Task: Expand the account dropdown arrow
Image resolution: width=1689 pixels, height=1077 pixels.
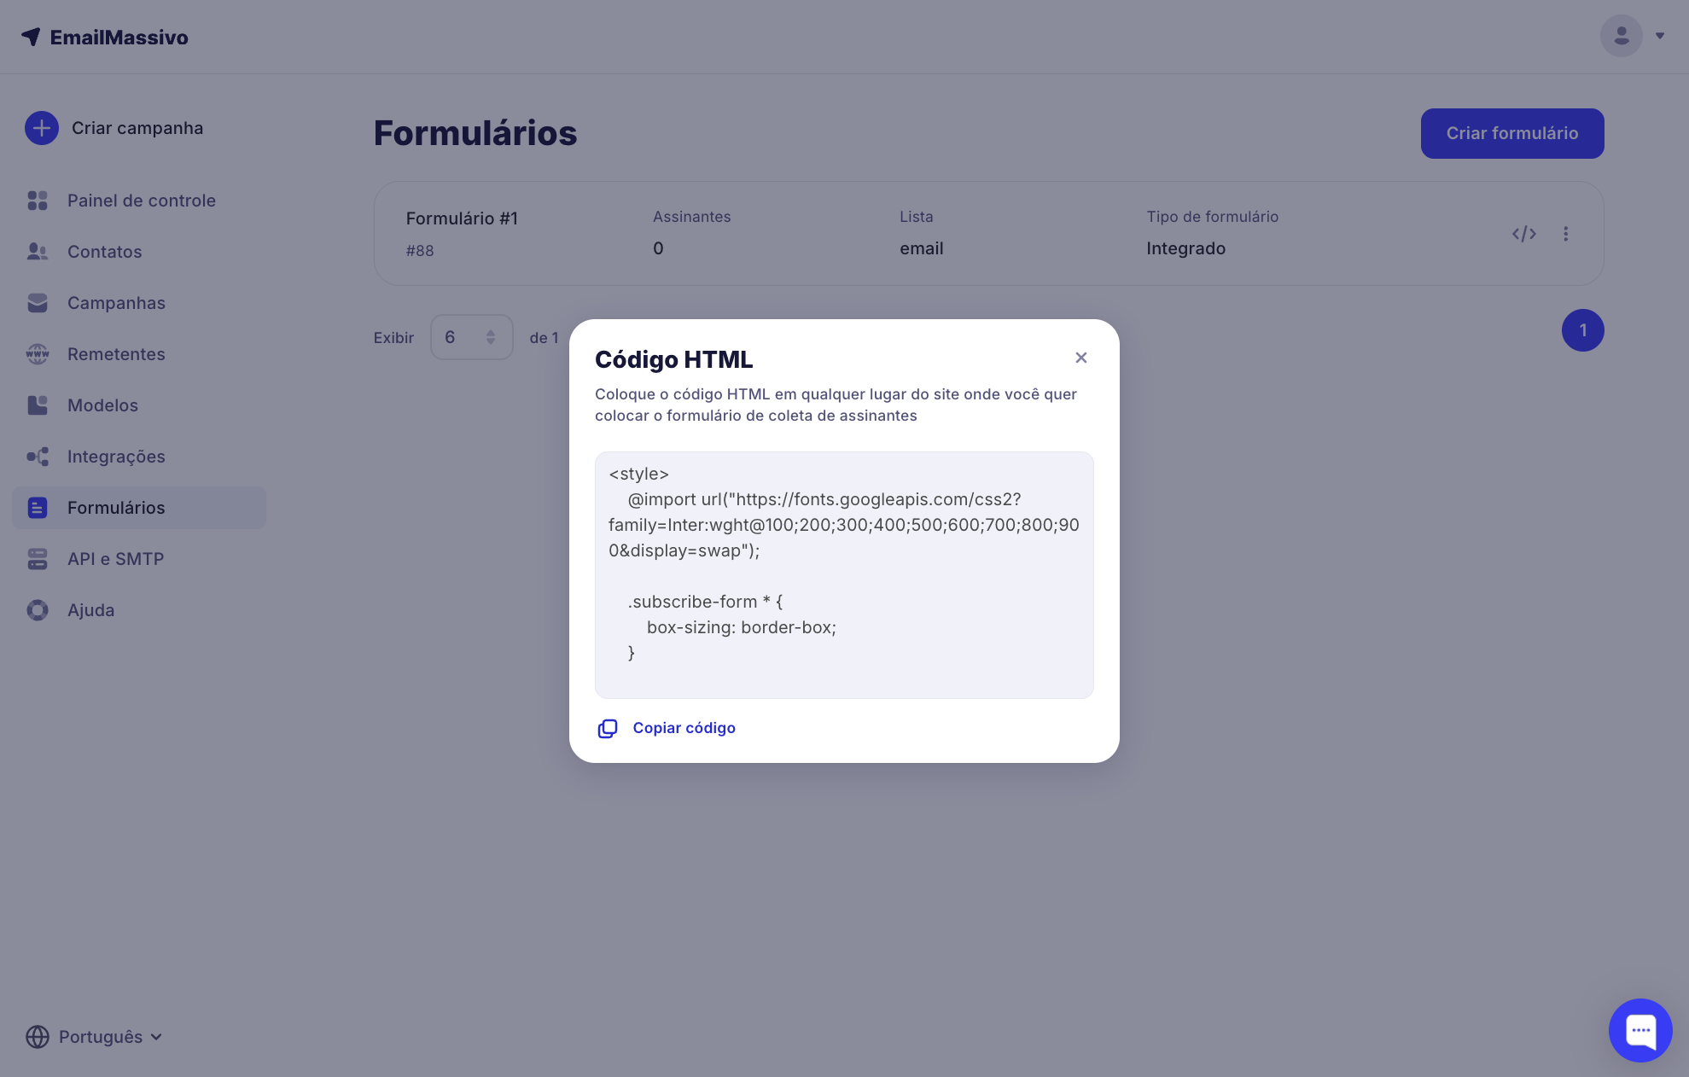Action: pyautogui.click(x=1660, y=36)
